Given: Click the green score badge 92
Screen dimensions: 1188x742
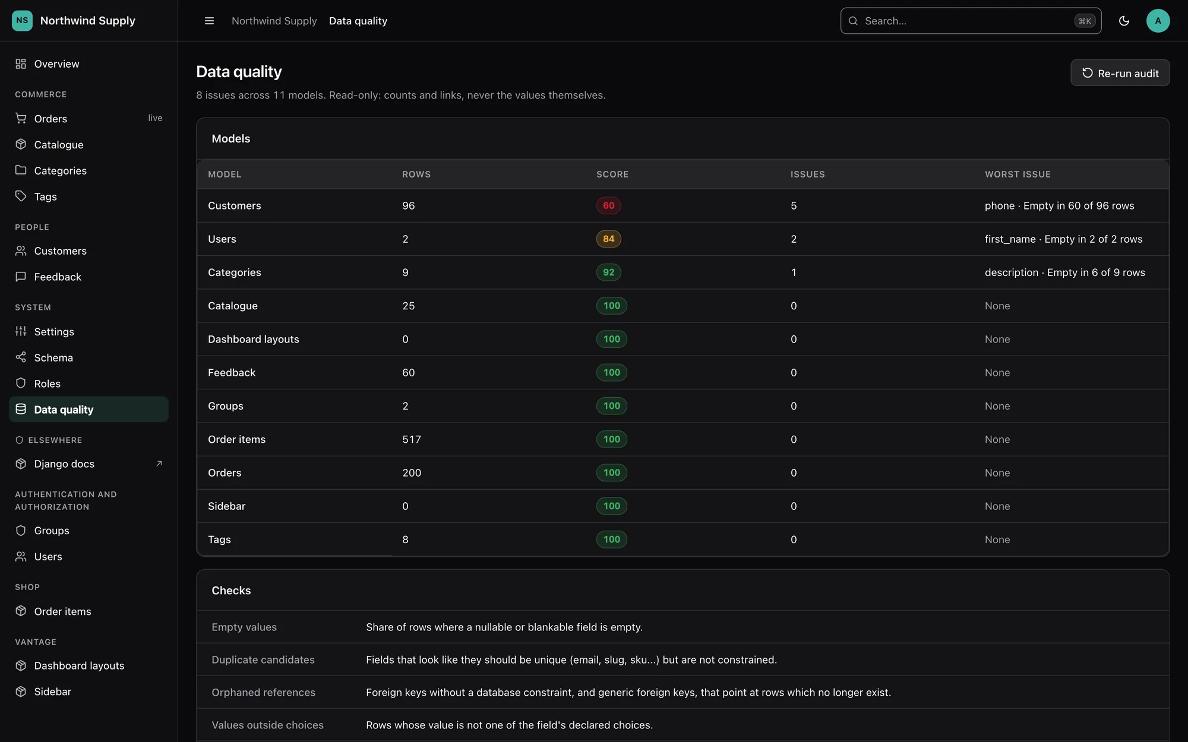Looking at the screenshot, I should (608, 272).
